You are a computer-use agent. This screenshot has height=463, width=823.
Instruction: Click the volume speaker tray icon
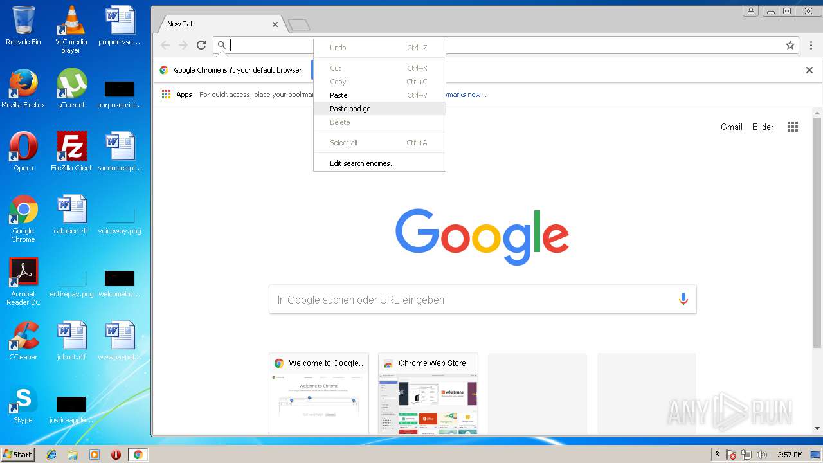pyautogui.click(x=762, y=455)
